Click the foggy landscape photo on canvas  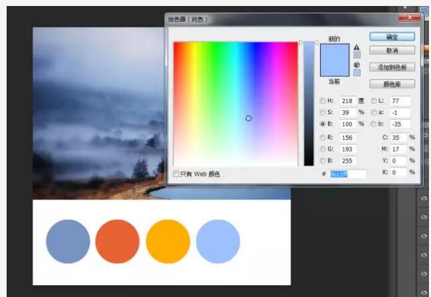[99, 113]
